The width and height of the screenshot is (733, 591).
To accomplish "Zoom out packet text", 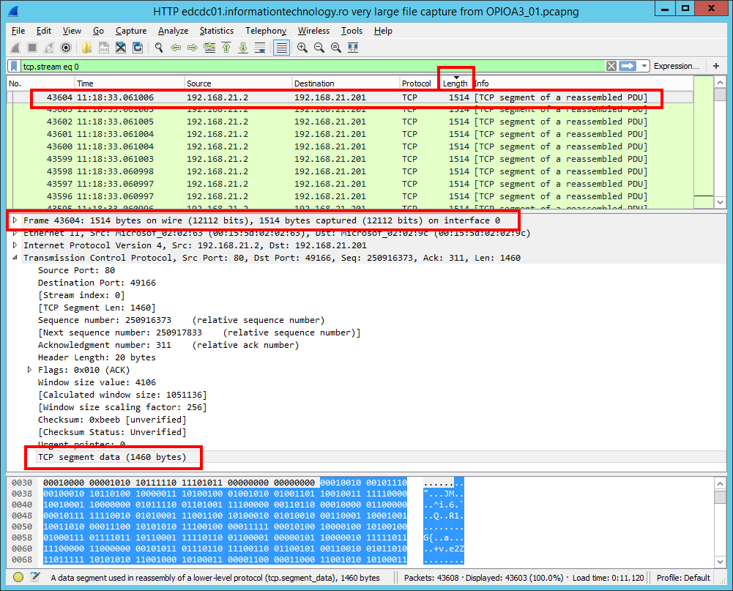I will (319, 48).
